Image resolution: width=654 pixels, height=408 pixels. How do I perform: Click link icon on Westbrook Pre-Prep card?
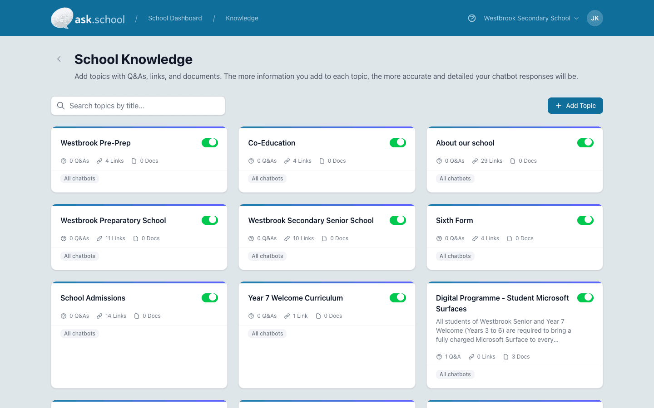click(x=99, y=161)
